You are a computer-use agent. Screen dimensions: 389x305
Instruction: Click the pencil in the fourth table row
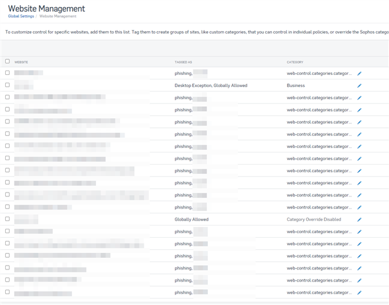pos(359,110)
